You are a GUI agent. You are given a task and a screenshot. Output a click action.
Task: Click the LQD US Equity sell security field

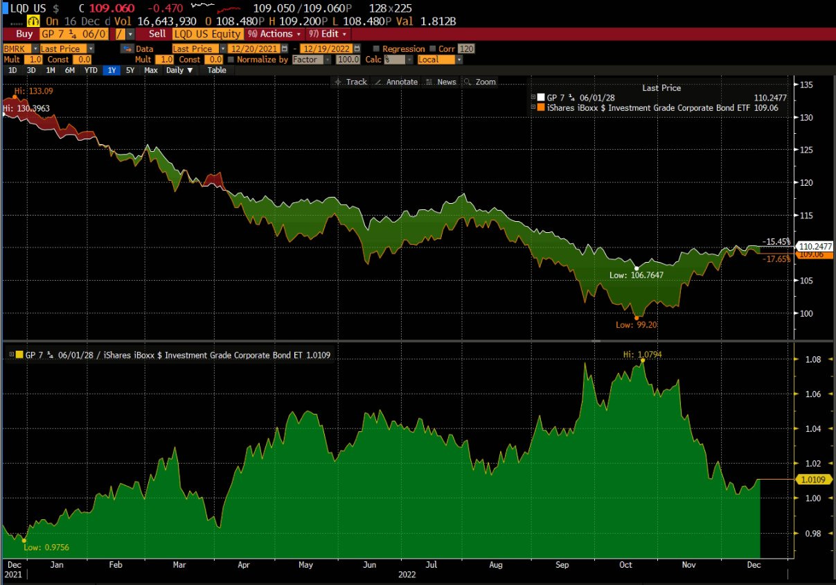[x=207, y=33]
